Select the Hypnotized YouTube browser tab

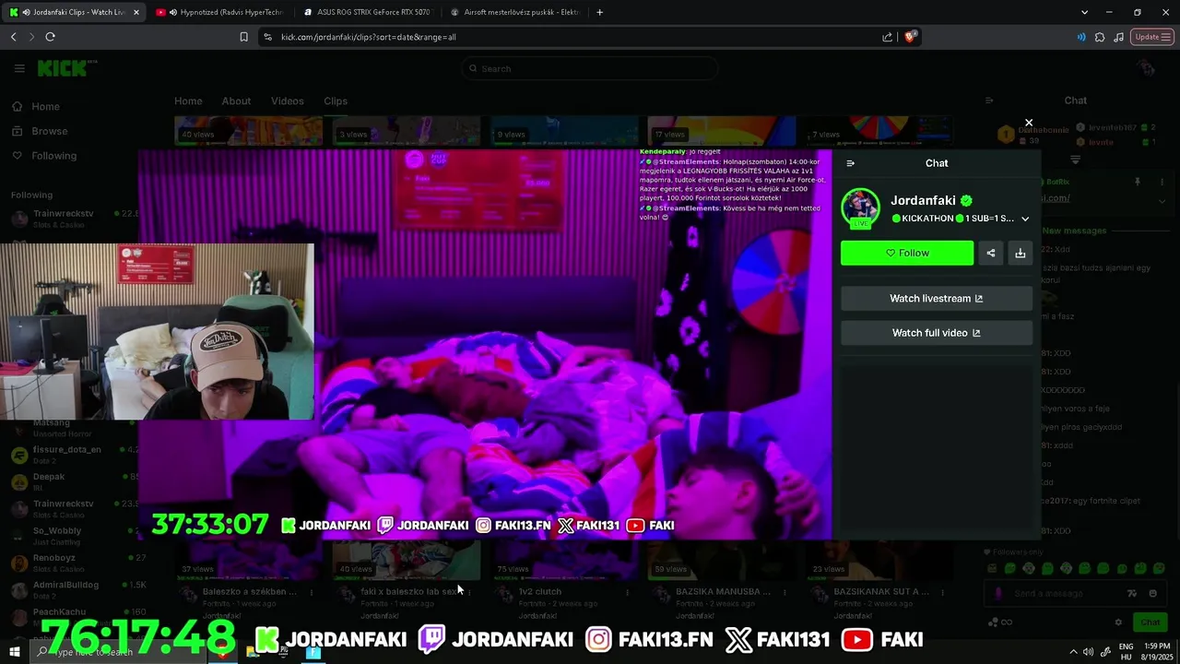221,12
